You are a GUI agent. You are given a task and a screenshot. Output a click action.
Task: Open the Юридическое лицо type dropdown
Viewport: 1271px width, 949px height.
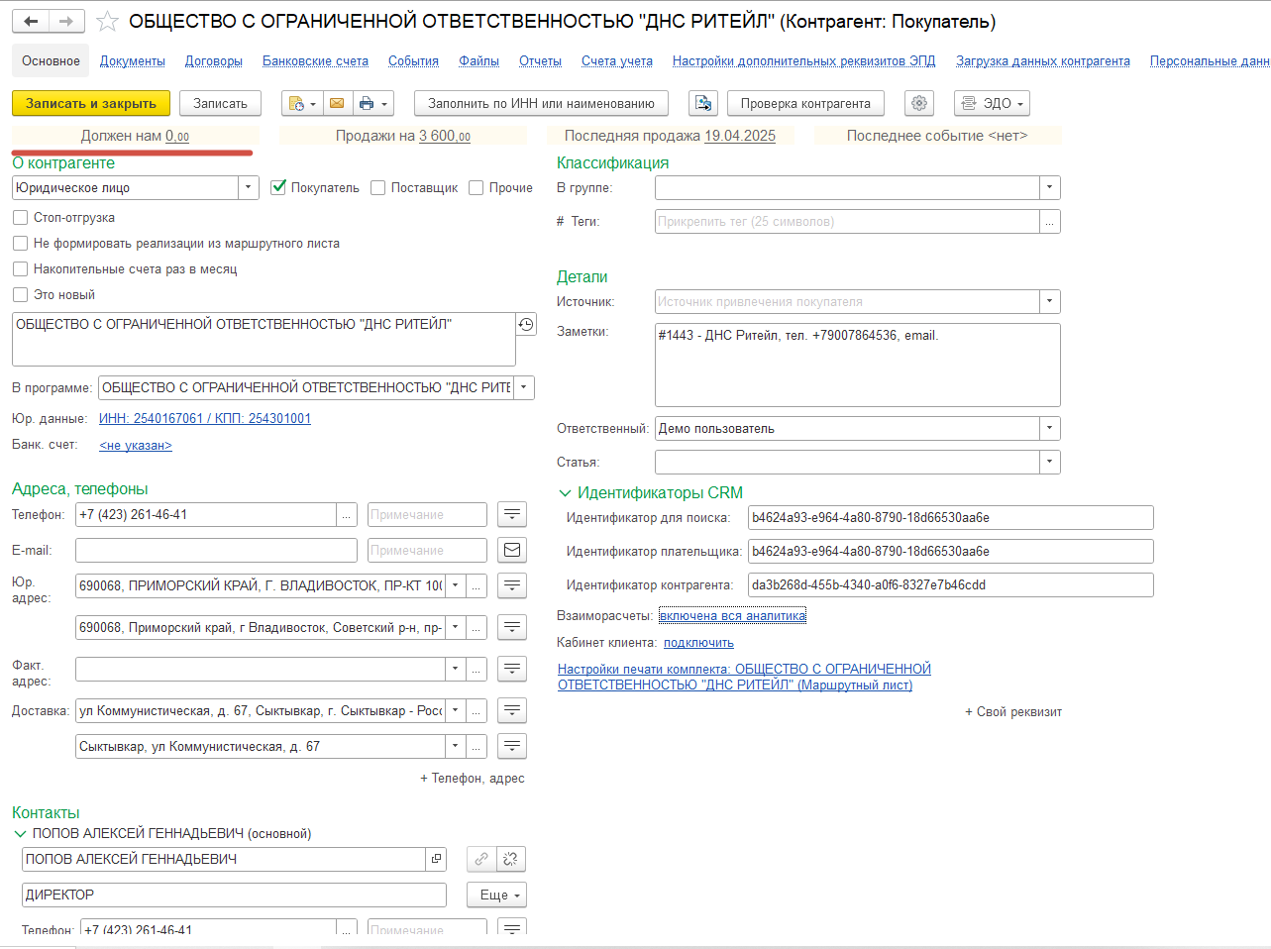[x=249, y=187]
